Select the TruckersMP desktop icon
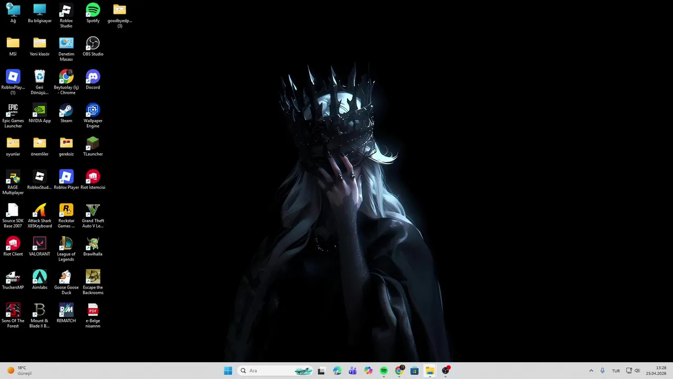Screen dimensions: 673x379 coord(13,280)
